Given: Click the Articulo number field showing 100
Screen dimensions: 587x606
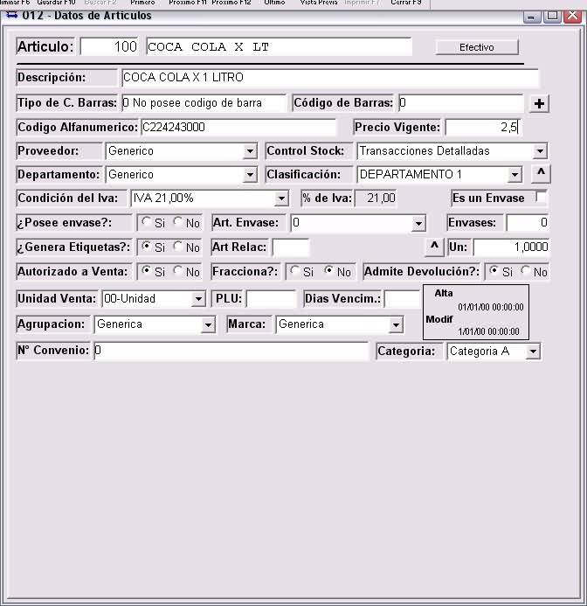Looking at the screenshot, I should tap(109, 46).
